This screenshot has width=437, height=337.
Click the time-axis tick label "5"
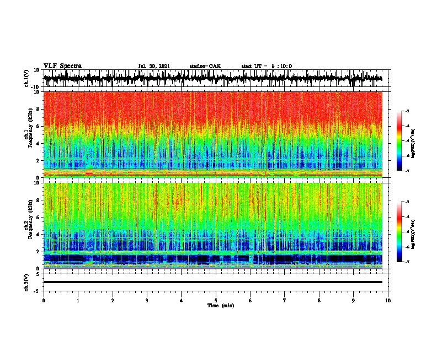coord(216,301)
